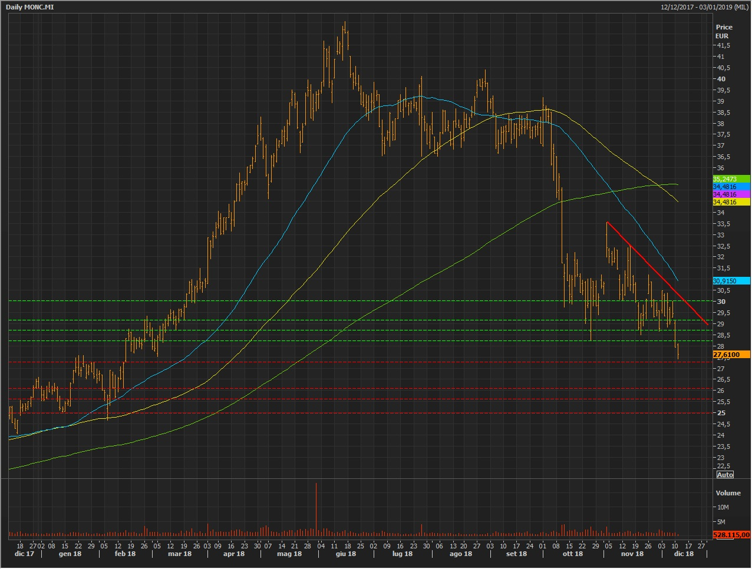Click the 10M tick on the volume axis

(723, 507)
